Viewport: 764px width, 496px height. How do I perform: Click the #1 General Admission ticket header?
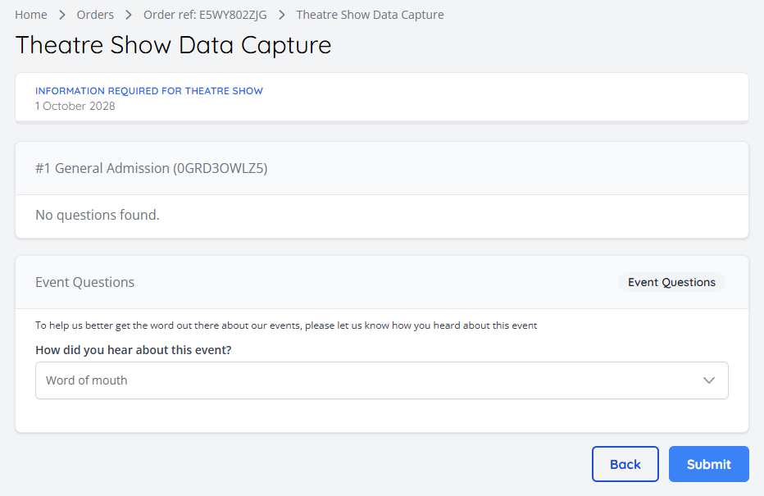coord(152,168)
